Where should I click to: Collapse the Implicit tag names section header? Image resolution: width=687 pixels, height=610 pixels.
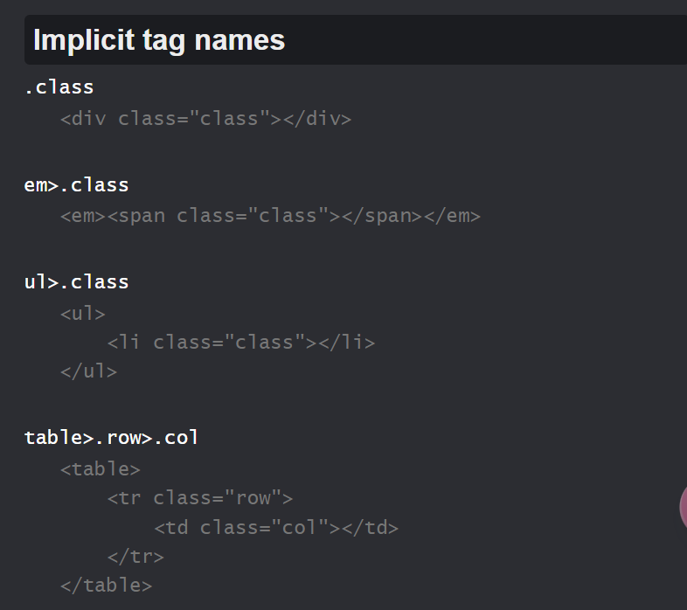click(x=356, y=40)
